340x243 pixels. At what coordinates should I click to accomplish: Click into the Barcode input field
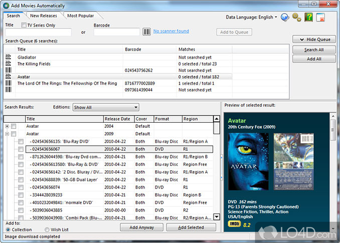tap(116, 32)
